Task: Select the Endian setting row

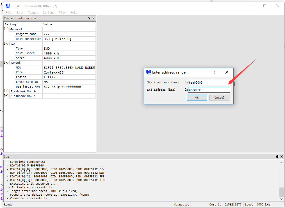Action: (x=55, y=77)
